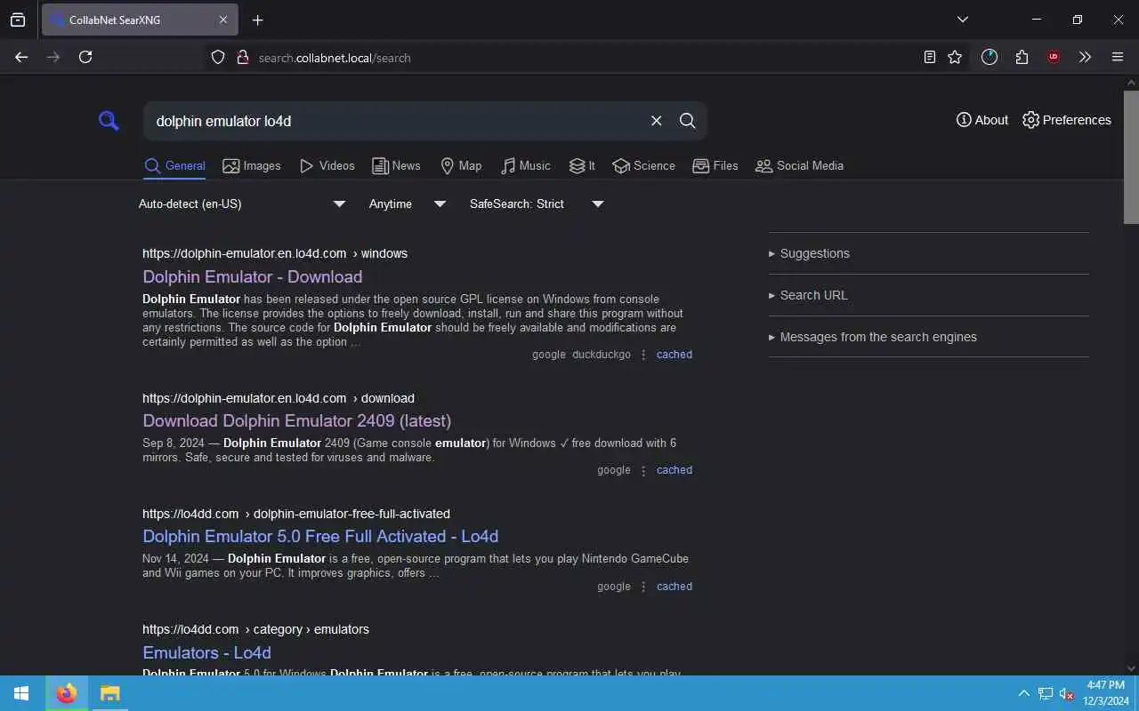Clear the search query with X icon
The image size is (1139, 711).
tap(657, 121)
